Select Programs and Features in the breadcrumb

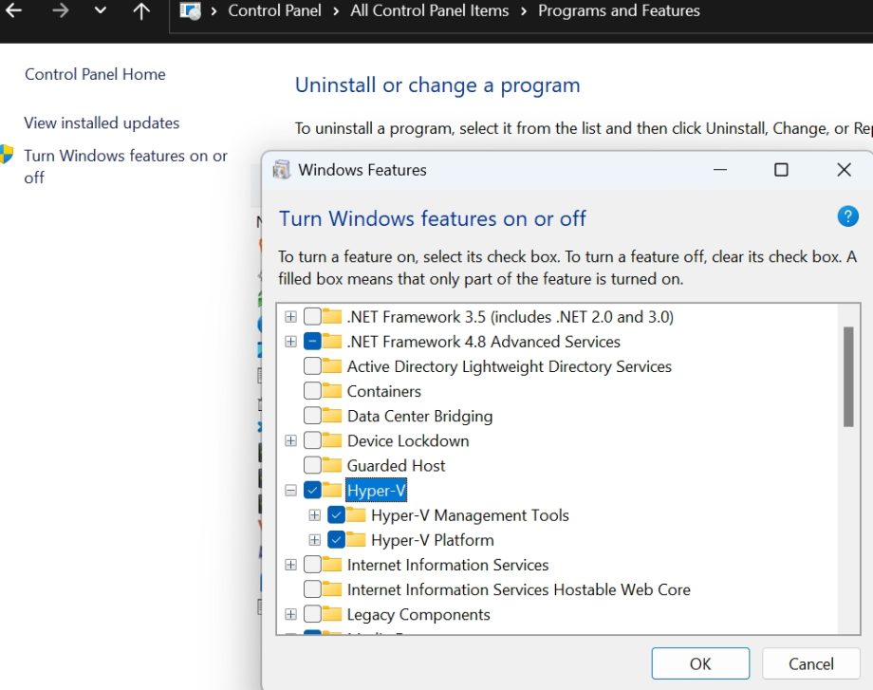point(619,11)
